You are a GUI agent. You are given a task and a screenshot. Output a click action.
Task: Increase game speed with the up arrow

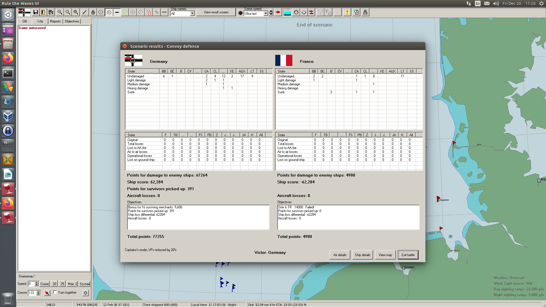[x=271, y=11]
